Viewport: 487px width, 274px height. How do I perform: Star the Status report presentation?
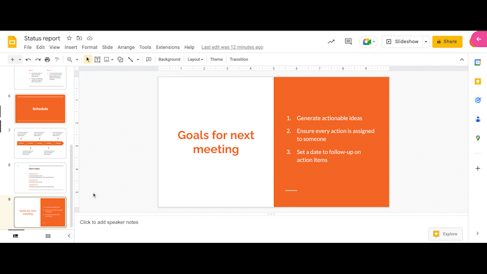click(69, 38)
